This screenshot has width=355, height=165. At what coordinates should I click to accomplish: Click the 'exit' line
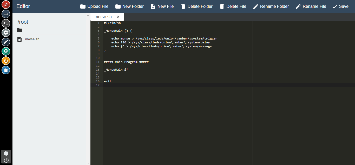pos(108,81)
